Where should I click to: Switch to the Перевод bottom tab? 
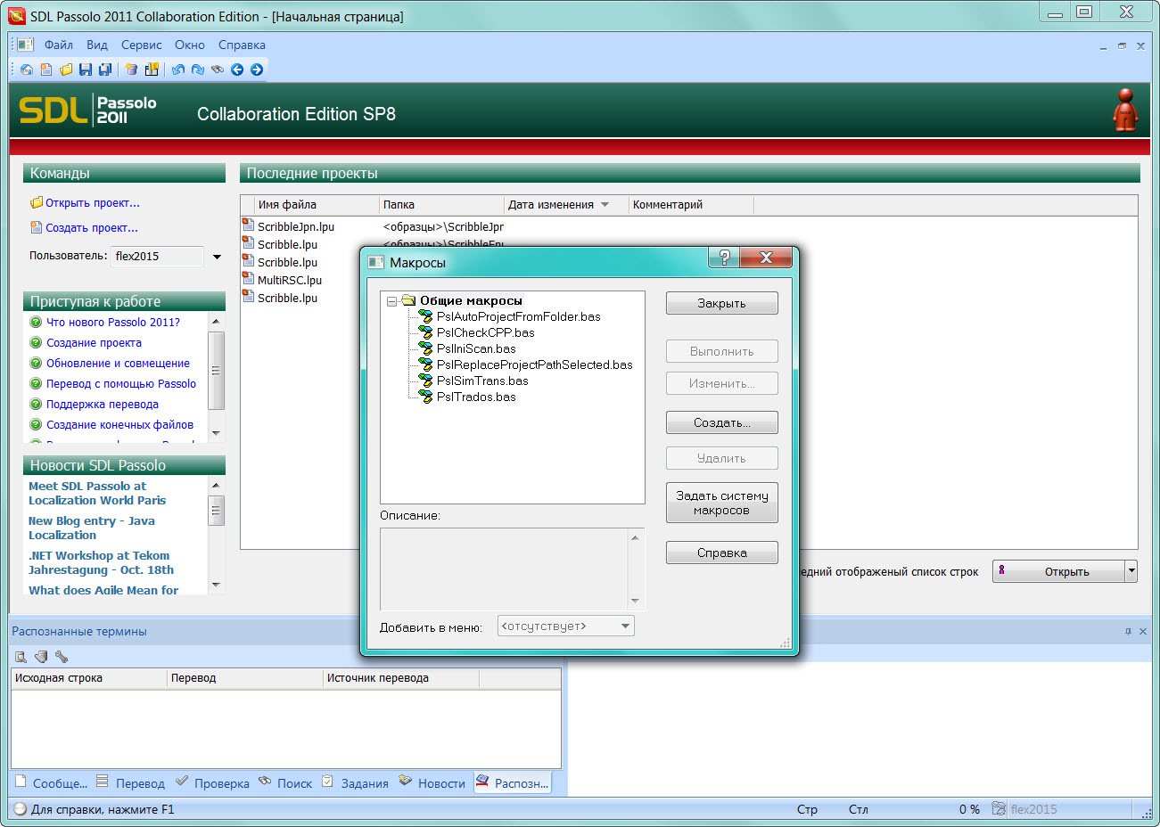(x=130, y=782)
